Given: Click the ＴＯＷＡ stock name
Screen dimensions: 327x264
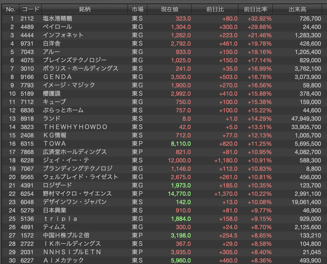Looking at the screenshot, I should (55, 144).
